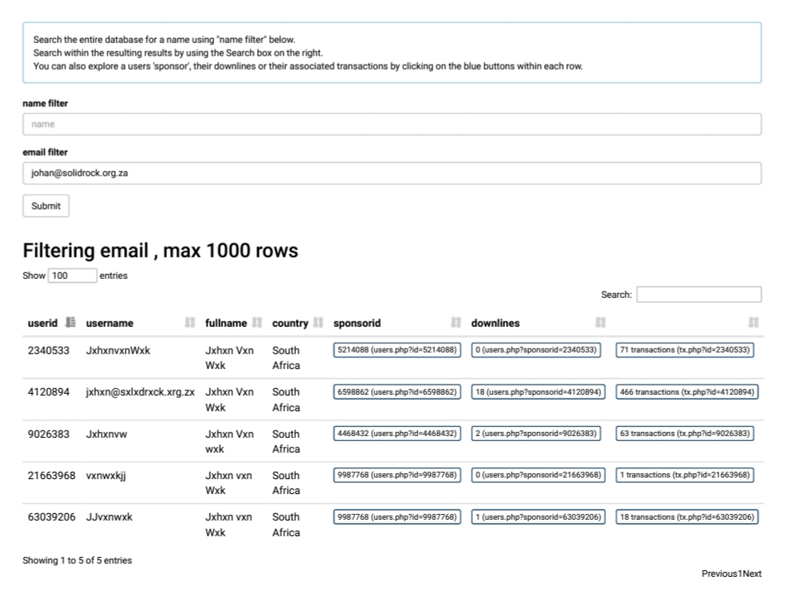This screenshot has height=600, width=787.
Task: Open 466 transactions for user 4120894
Action: [x=685, y=391]
